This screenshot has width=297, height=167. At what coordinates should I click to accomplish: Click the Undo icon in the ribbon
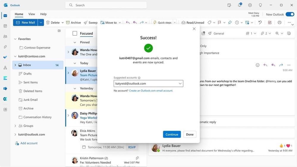point(260,23)
